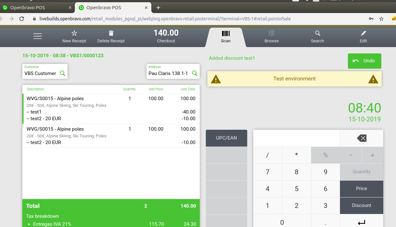This screenshot has height=227, width=396.
Task: Select the second Alpine poles line item
Action: 111,136
